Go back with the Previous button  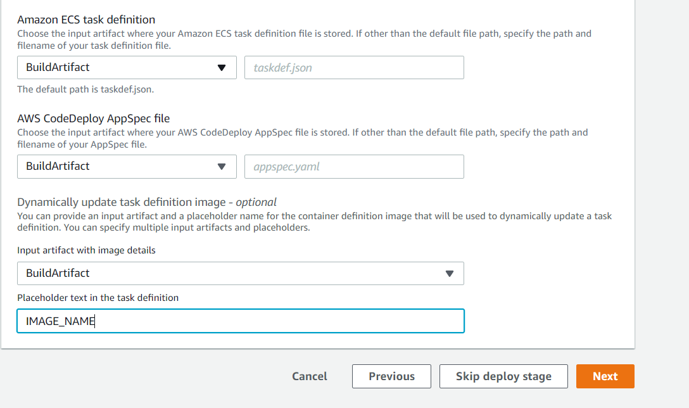click(391, 376)
